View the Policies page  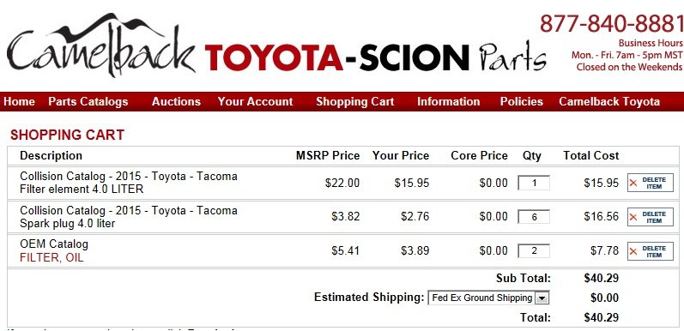coord(521,101)
